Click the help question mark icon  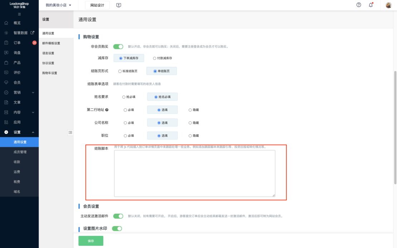point(359,5)
